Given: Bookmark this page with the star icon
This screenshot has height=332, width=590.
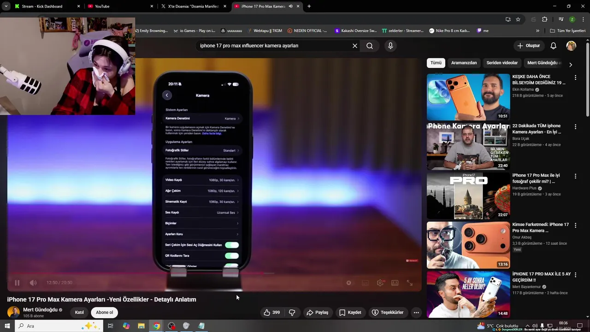Looking at the screenshot, I should tap(518, 19).
